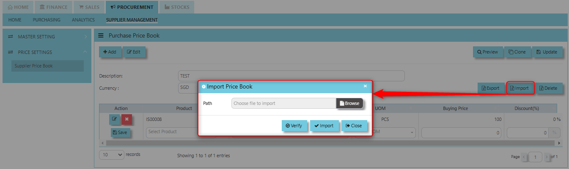569x169 pixels.
Task: Expand the Master Setting sidebar section
Action: click(x=47, y=37)
